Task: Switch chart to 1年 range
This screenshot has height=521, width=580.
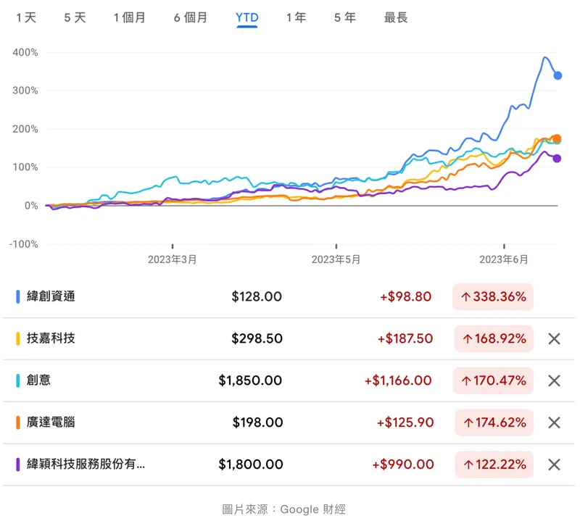Action: pos(296,17)
